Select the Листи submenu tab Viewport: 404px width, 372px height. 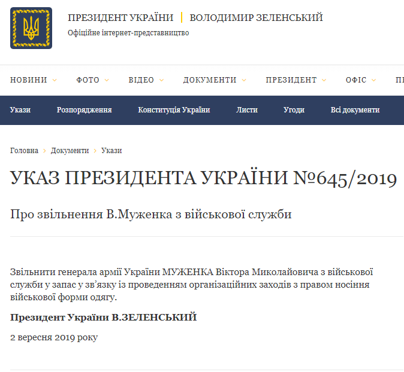[247, 110]
